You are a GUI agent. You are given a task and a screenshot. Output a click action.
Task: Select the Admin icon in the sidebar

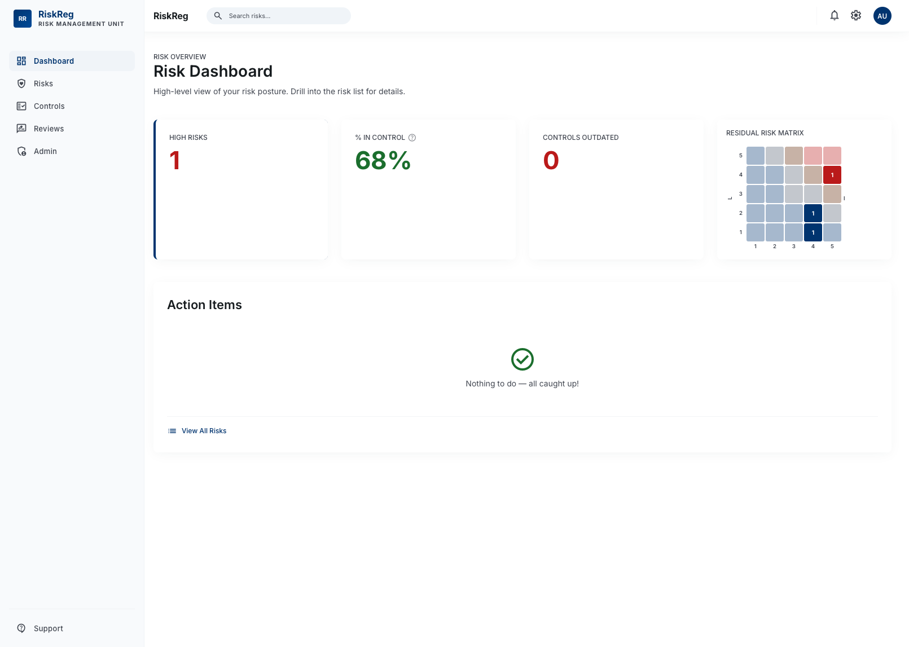click(x=21, y=151)
